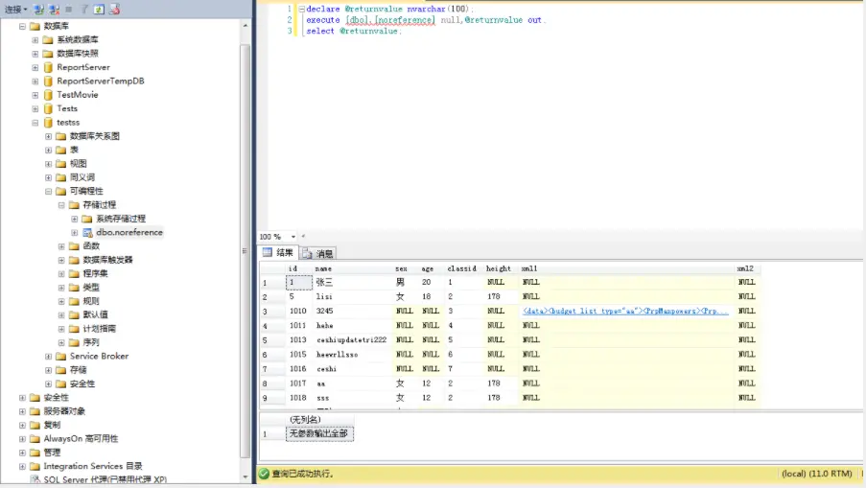Click the SQL Server 代理 agent icon
The image size is (866, 488).
[x=35, y=479]
